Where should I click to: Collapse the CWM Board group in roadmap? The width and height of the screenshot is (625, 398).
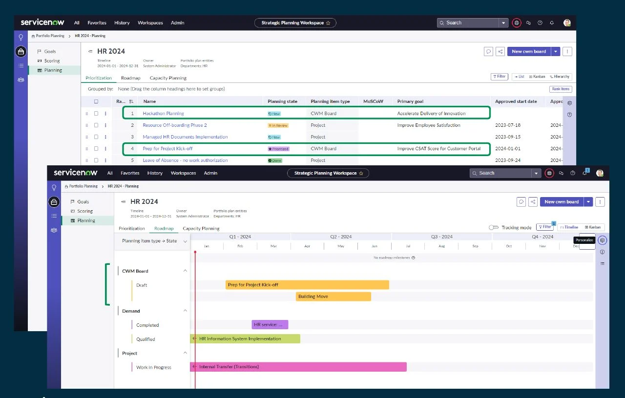[185, 271]
